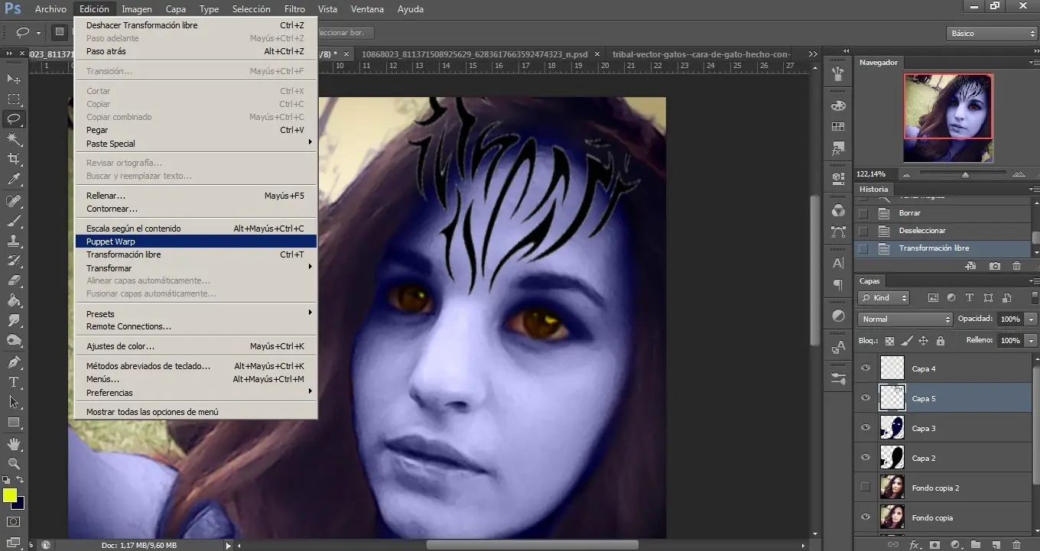This screenshot has width=1040, height=551.
Task: Select the Pen tool
Action: pyautogui.click(x=14, y=361)
